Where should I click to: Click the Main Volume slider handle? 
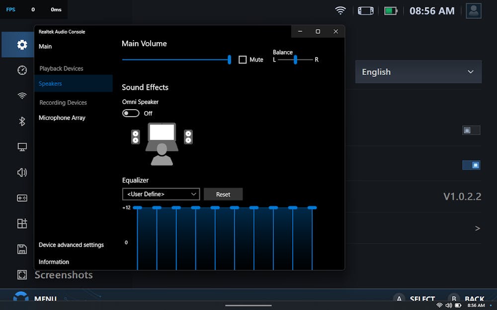(x=229, y=60)
